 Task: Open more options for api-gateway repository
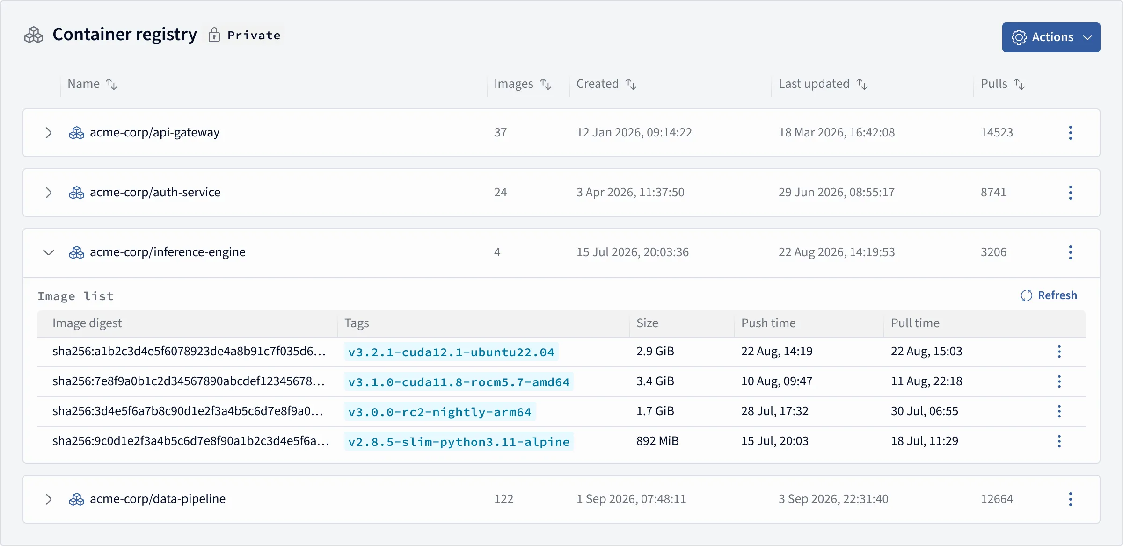[x=1071, y=133]
